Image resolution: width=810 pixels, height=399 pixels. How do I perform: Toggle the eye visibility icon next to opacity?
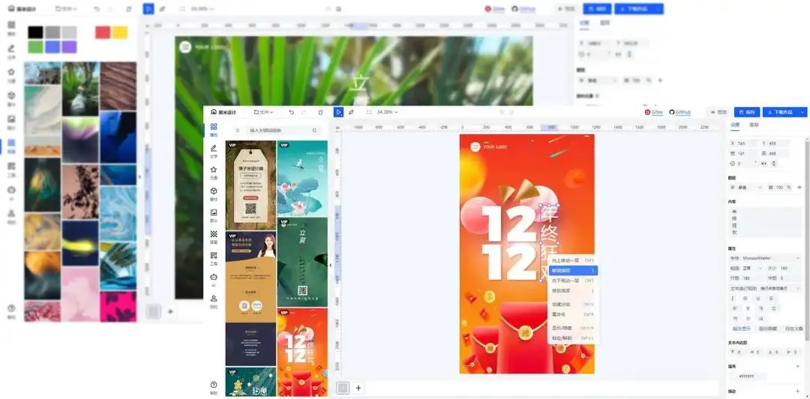pos(799,187)
